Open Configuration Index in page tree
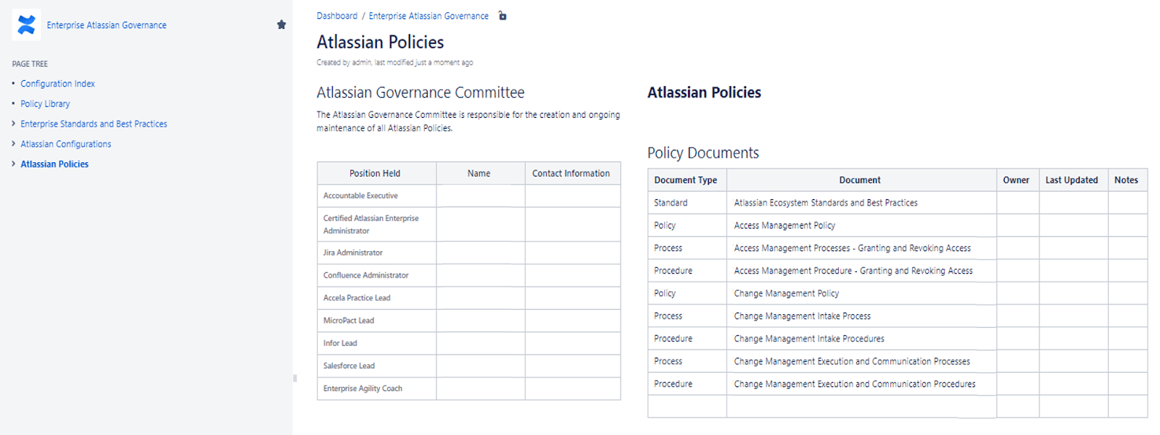 point(57,84)
